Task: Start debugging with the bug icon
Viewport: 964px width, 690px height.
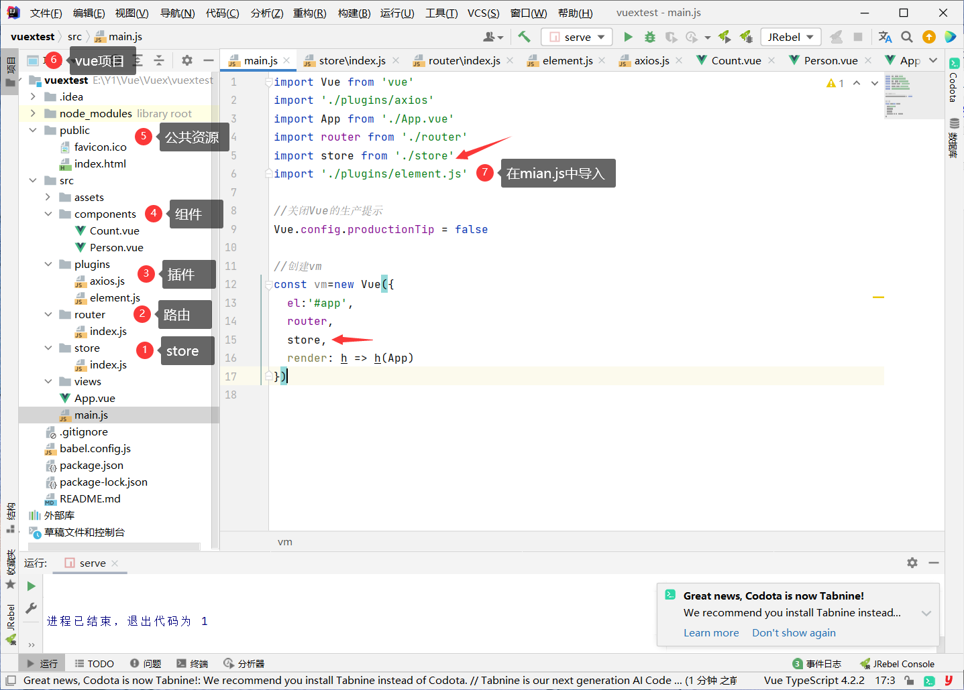Action: (649, 37)
